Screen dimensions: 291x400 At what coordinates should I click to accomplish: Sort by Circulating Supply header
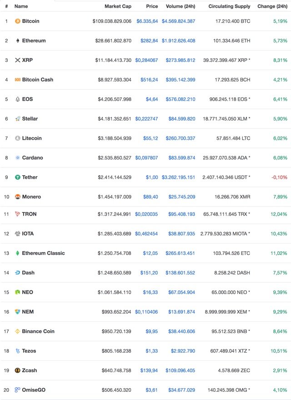[229, 6]
